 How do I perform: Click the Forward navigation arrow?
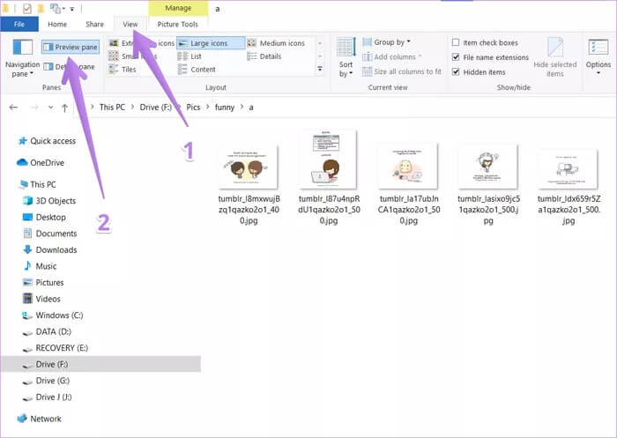(34, 107)
